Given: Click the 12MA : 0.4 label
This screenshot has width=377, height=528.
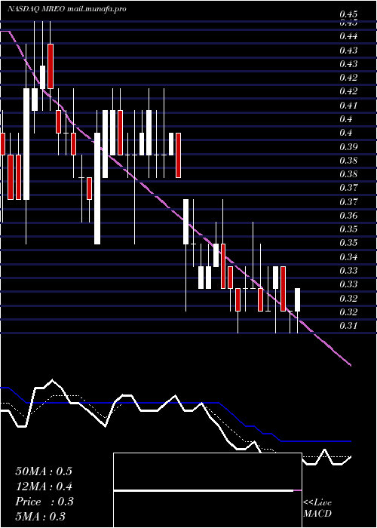Looking at the screenshot, I should tap(44, 487).
